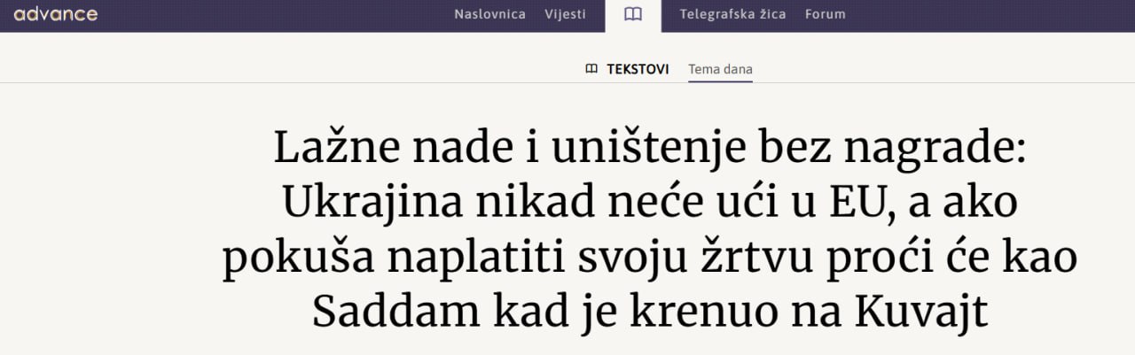
Task: Click the headline line starting 'pokuša naplatiti'
Action: tap(649, 259)
